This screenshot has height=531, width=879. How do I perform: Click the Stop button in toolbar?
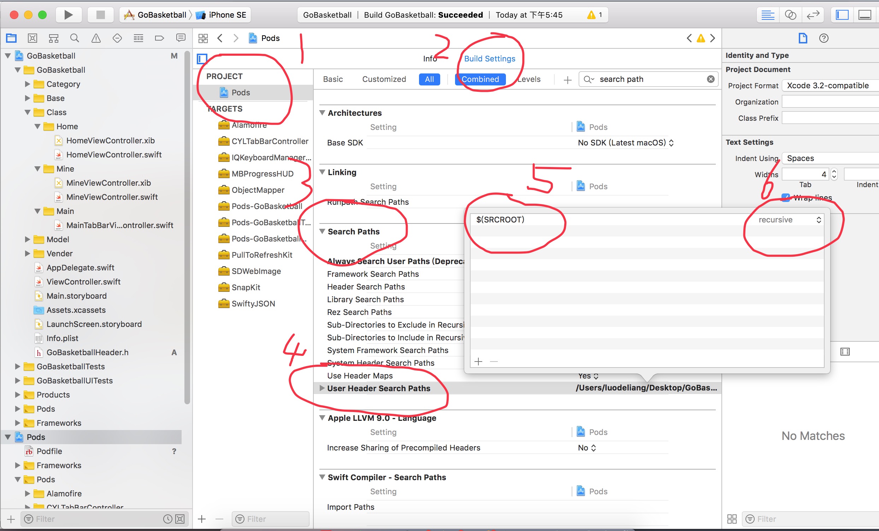click(101, 14)
